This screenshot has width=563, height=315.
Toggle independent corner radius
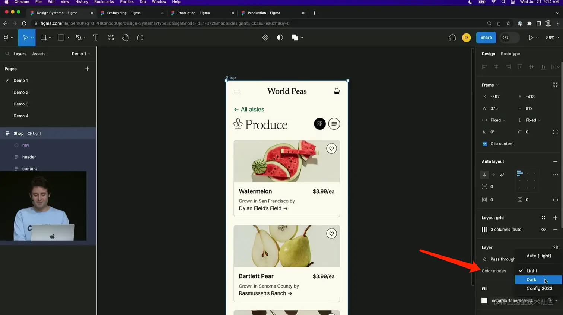[555, 132]
